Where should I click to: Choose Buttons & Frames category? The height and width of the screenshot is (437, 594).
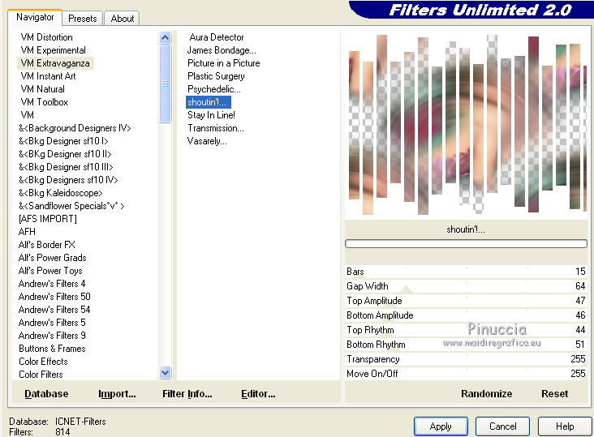[52, 348]
